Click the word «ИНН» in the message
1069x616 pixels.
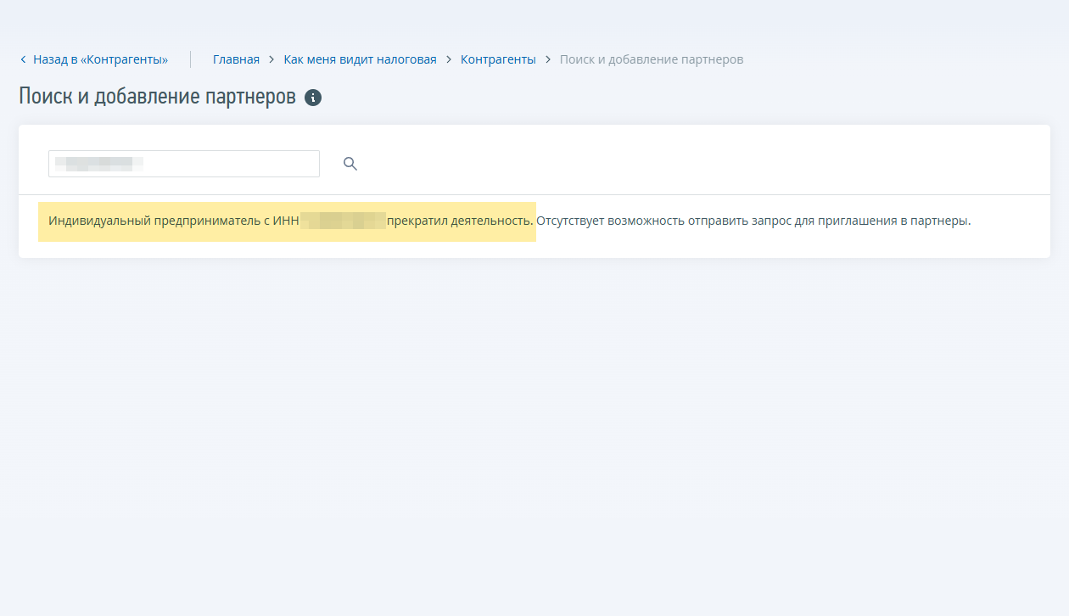pyautogui.click(x=285, y=221)
